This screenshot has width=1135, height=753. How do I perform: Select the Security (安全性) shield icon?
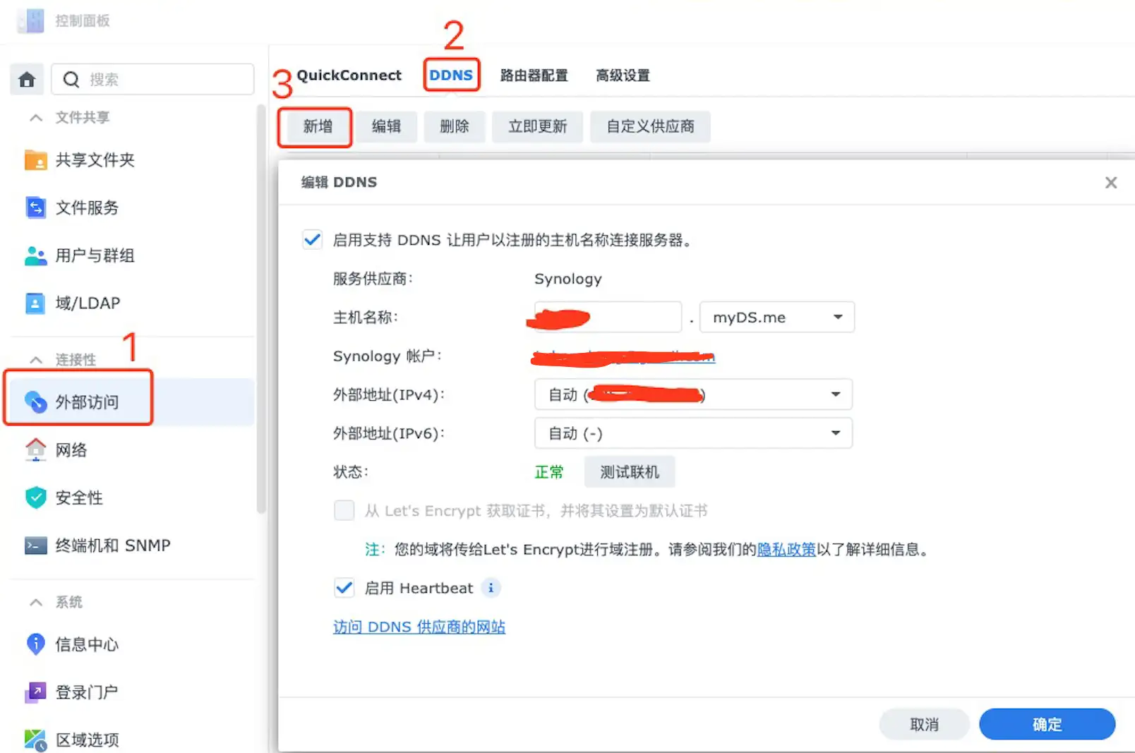35,498
